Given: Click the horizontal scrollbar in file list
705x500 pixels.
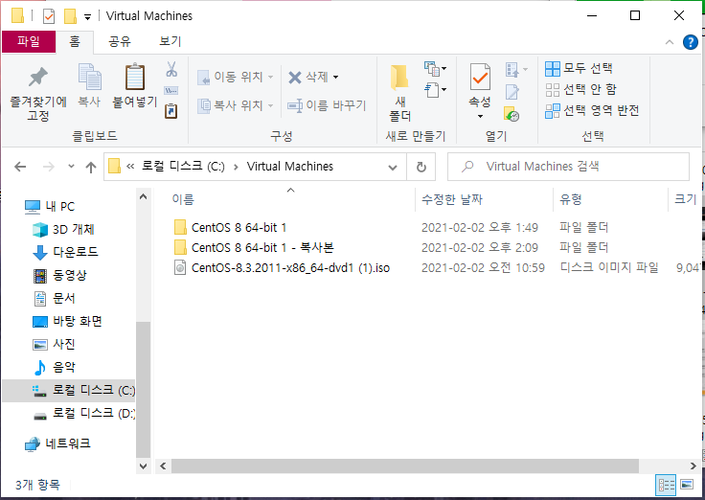Looking at the screenshot, I should click(404, 466).
